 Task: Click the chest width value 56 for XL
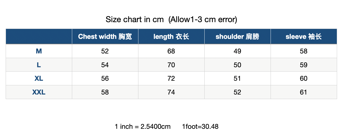105,79
